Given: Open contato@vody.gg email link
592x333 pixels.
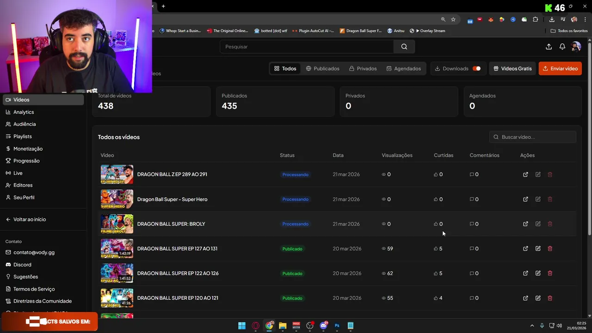Looking at the screenshot, I should 30,253.
